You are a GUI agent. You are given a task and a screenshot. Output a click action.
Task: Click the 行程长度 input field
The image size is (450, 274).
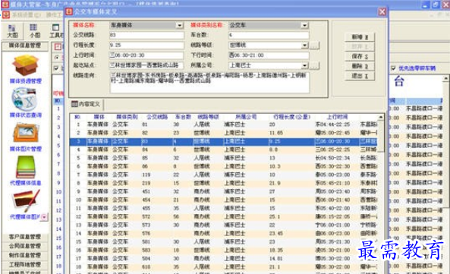coord(146,46)
